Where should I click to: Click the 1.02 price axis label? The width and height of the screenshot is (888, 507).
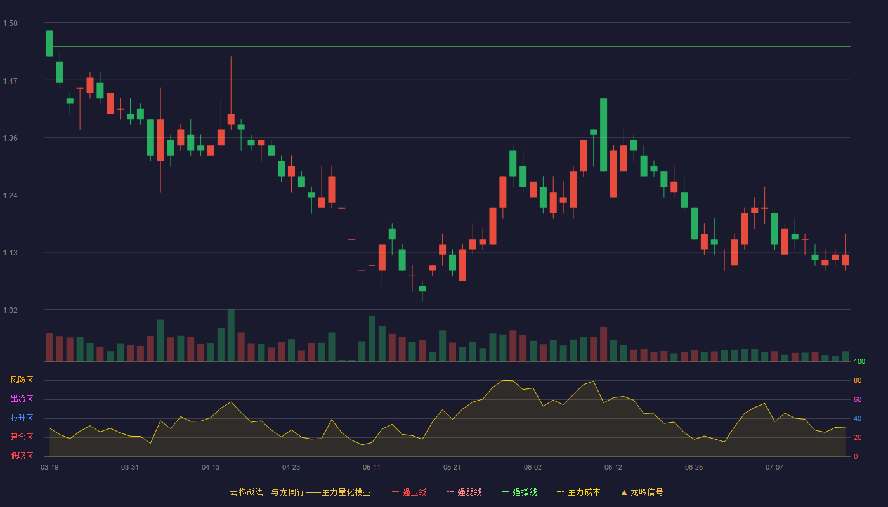10,311
